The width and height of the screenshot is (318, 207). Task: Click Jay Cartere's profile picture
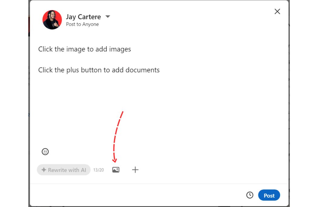click(52, 20)
